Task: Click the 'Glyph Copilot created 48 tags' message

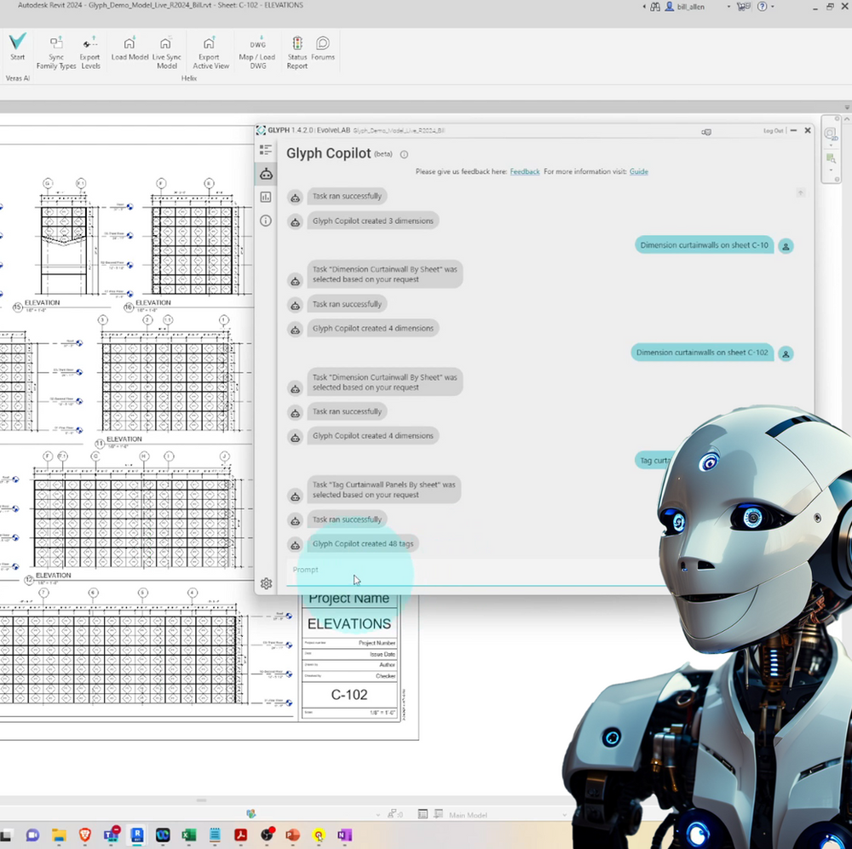Action: click(363, 544)
